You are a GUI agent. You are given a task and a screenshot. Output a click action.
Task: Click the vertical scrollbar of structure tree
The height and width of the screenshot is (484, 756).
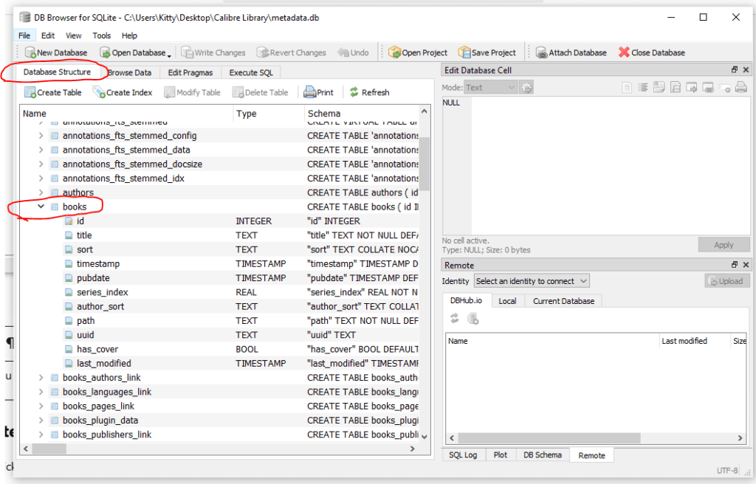424,164
